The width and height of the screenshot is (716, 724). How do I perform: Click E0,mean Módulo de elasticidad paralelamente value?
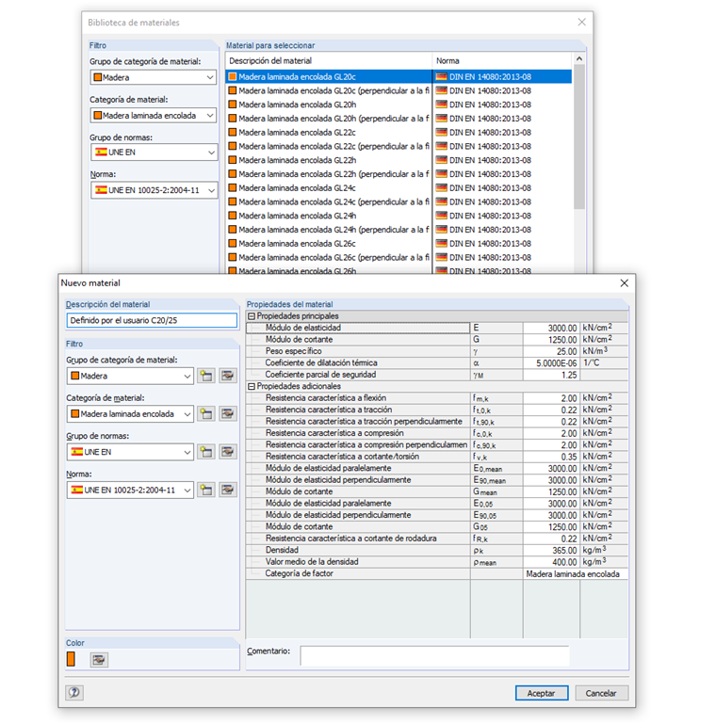pos(551,468)
